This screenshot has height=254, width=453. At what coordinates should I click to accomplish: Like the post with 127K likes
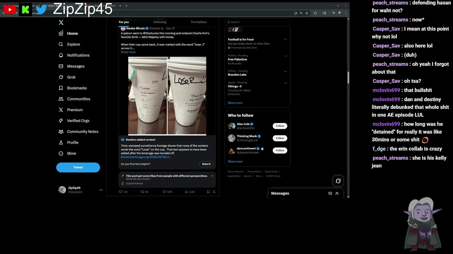click(x=167, y=192)
